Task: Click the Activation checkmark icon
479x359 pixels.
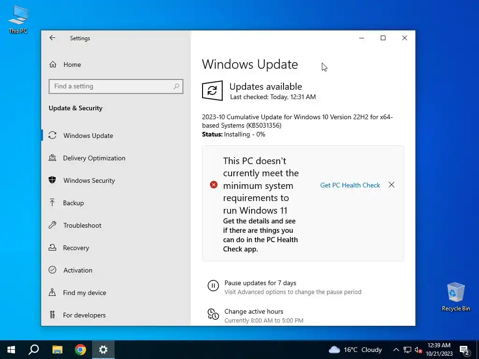Action: pyautogui.click(x=52, y=270)
